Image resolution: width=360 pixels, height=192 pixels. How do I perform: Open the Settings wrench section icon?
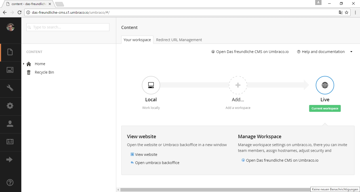[x=10, y=88]
